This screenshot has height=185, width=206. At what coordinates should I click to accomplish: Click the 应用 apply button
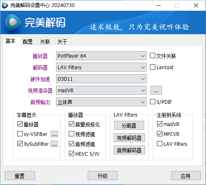[x=186, y=176]
